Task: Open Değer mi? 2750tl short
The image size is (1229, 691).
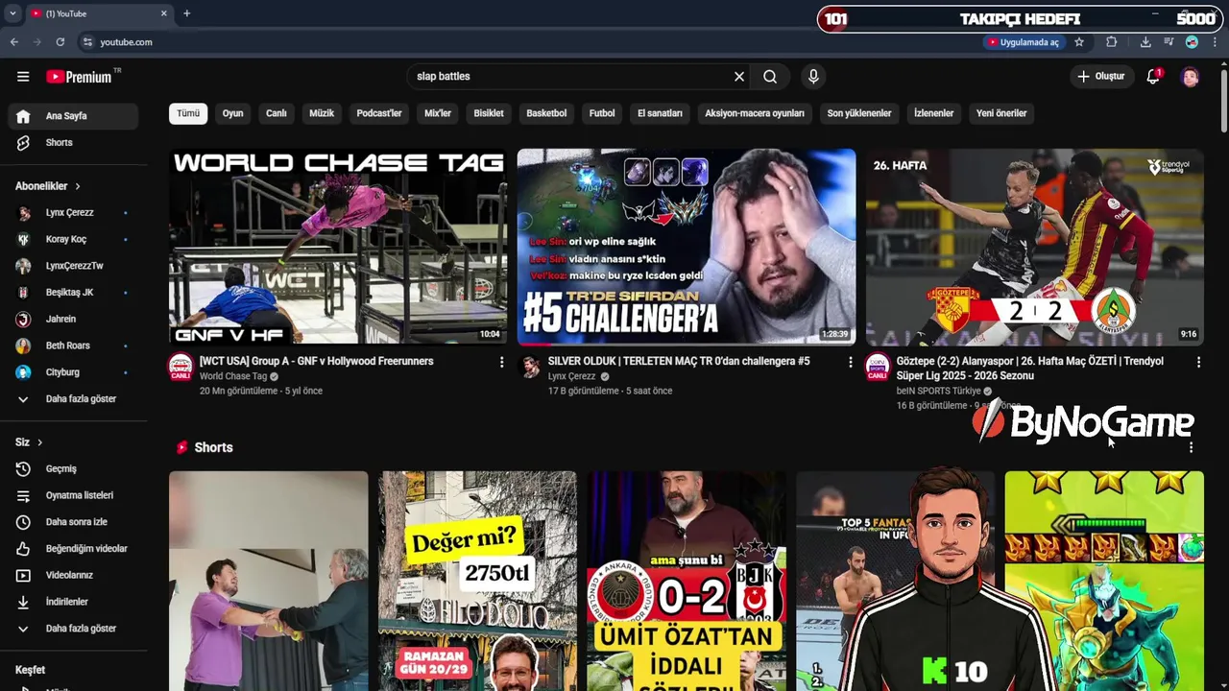Action: (477, 581)
